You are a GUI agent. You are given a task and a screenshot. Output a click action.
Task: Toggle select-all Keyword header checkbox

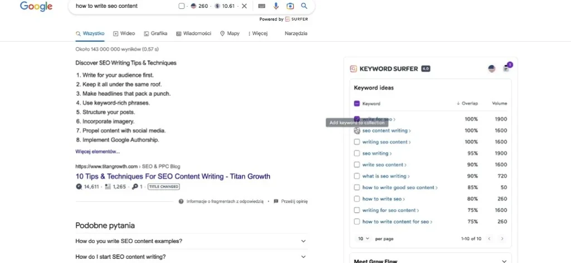click(357, 104)
